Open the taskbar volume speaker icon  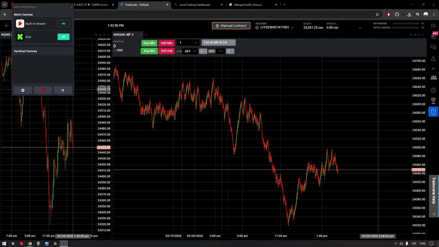pos(401,244)
